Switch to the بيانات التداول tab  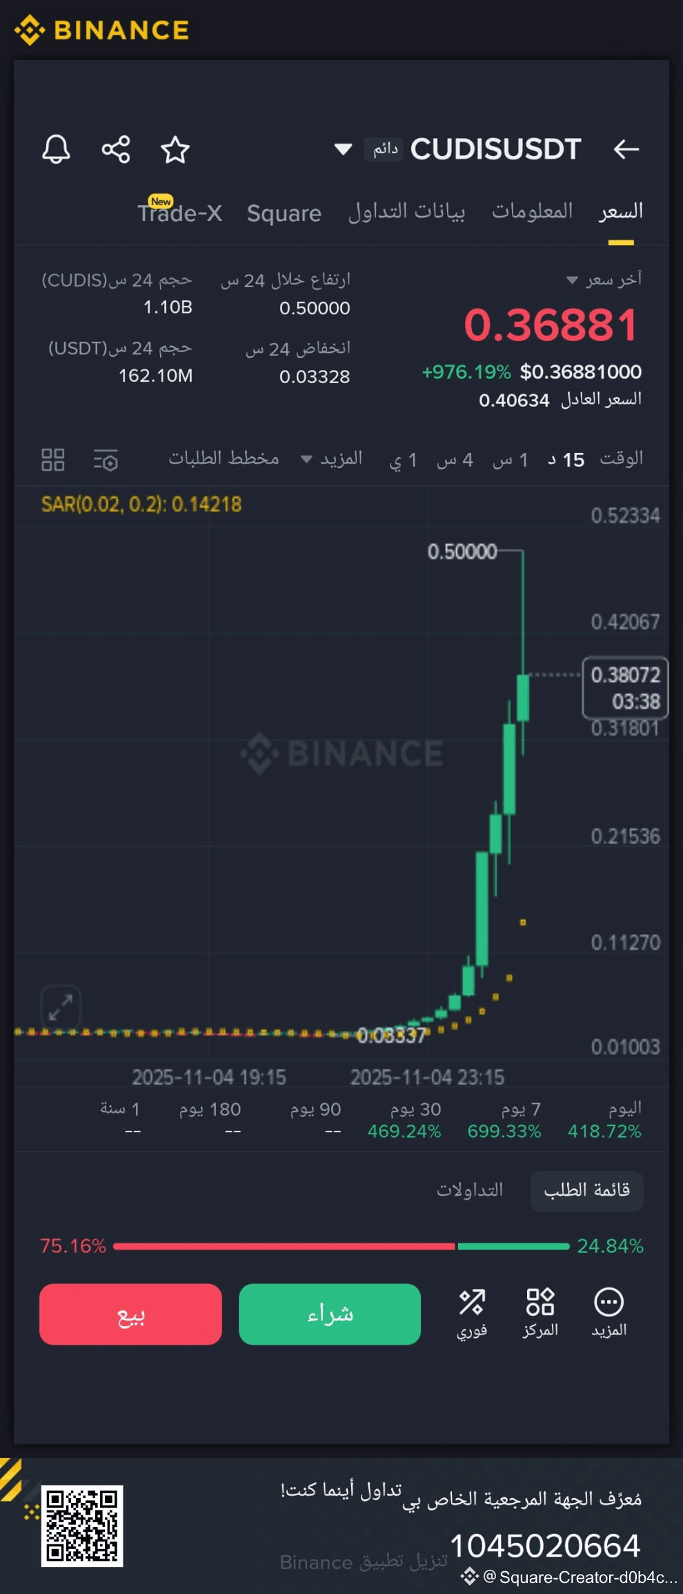[x=406, y=212]
